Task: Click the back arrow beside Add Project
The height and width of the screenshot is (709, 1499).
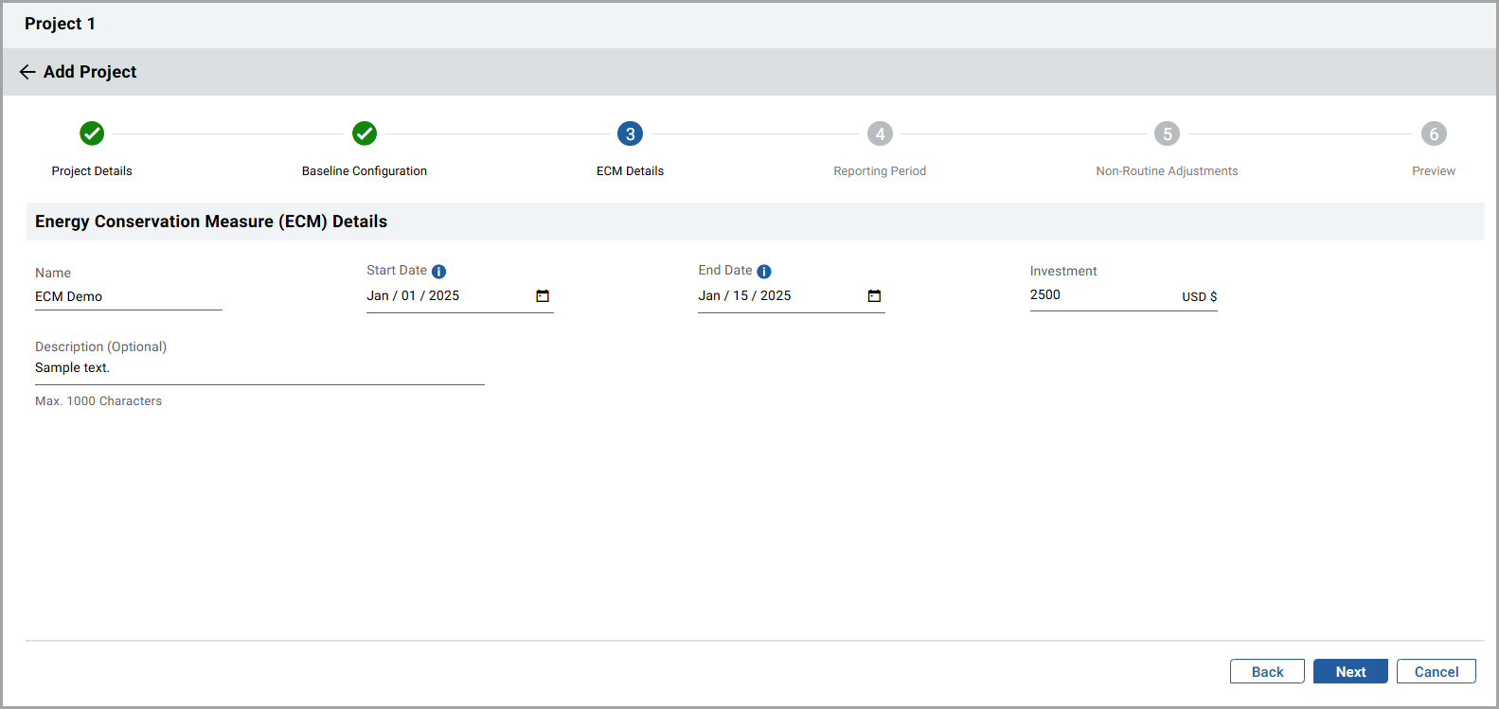Action: click(27, 72)
